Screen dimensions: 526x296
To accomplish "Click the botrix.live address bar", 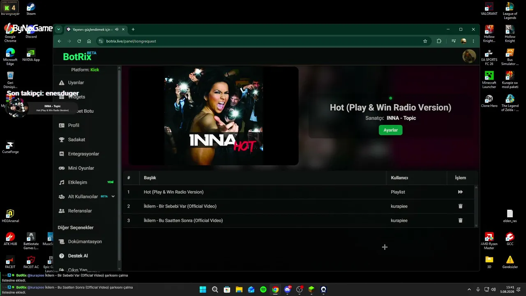I will (263, 41).
